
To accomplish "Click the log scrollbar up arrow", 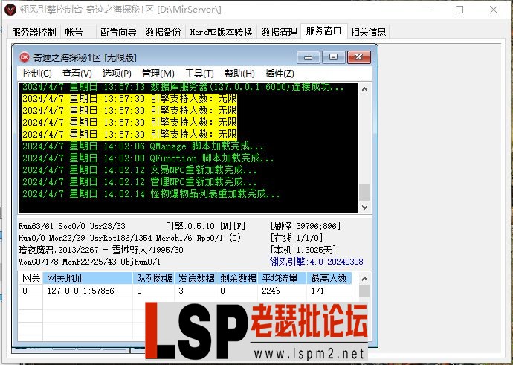I will click(365, 89).
